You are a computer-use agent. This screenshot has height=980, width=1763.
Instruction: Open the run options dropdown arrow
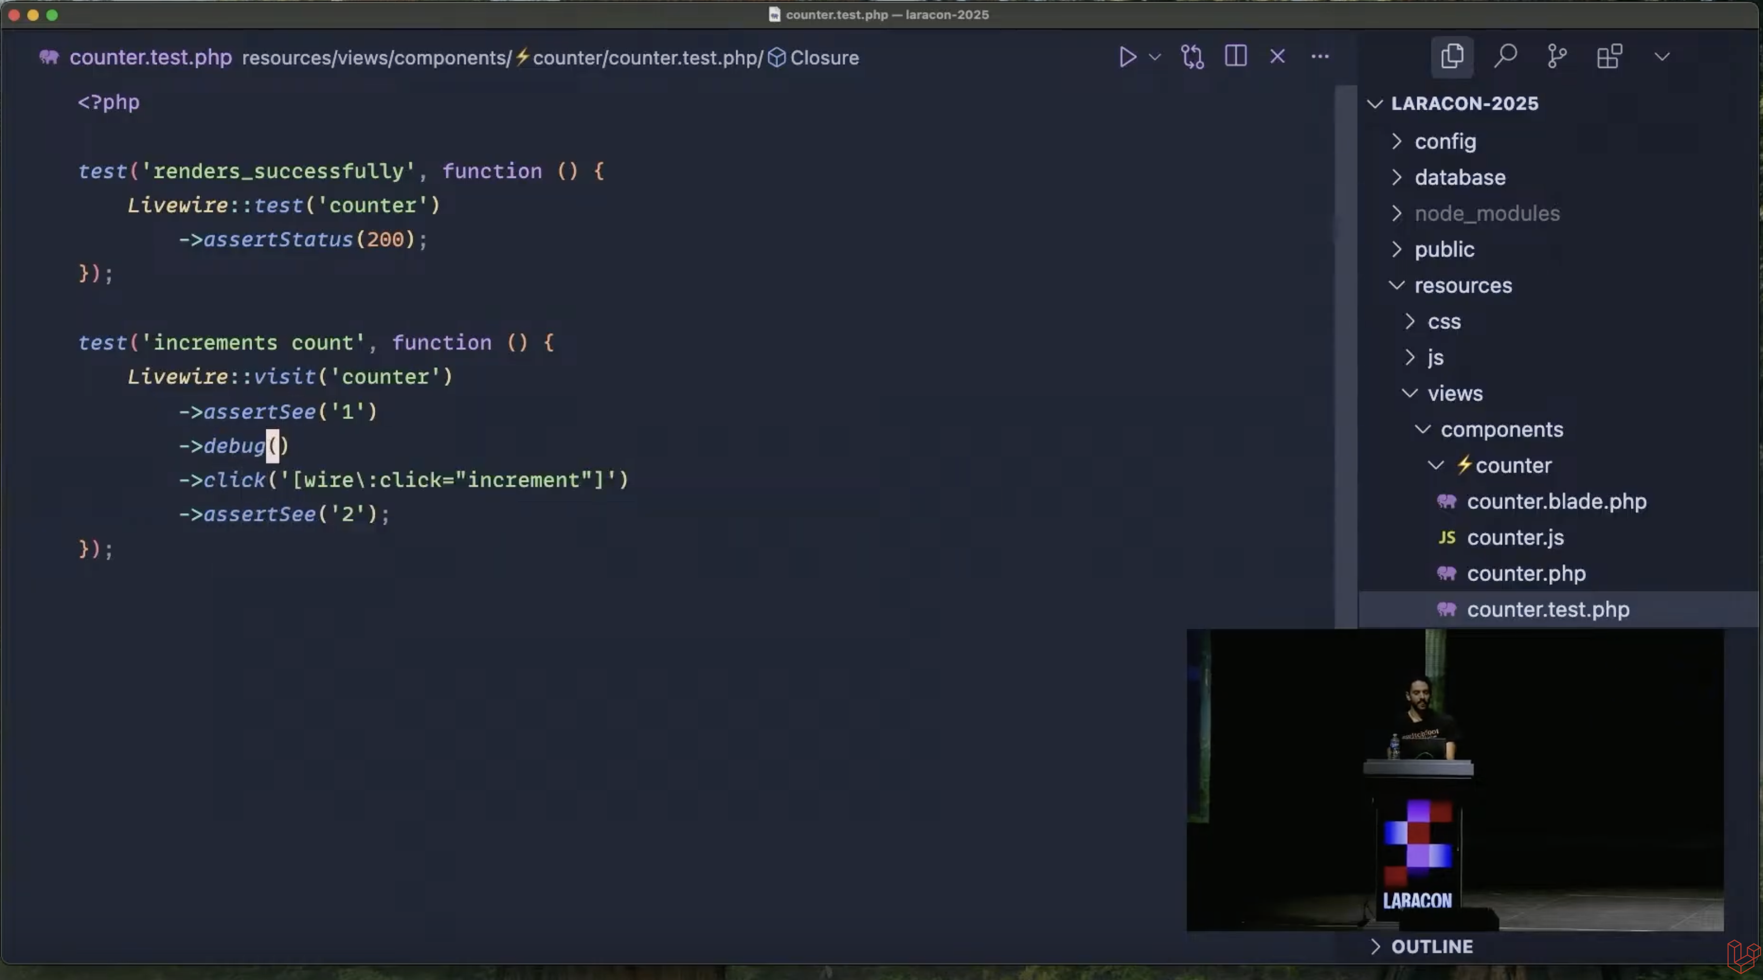1155,57
